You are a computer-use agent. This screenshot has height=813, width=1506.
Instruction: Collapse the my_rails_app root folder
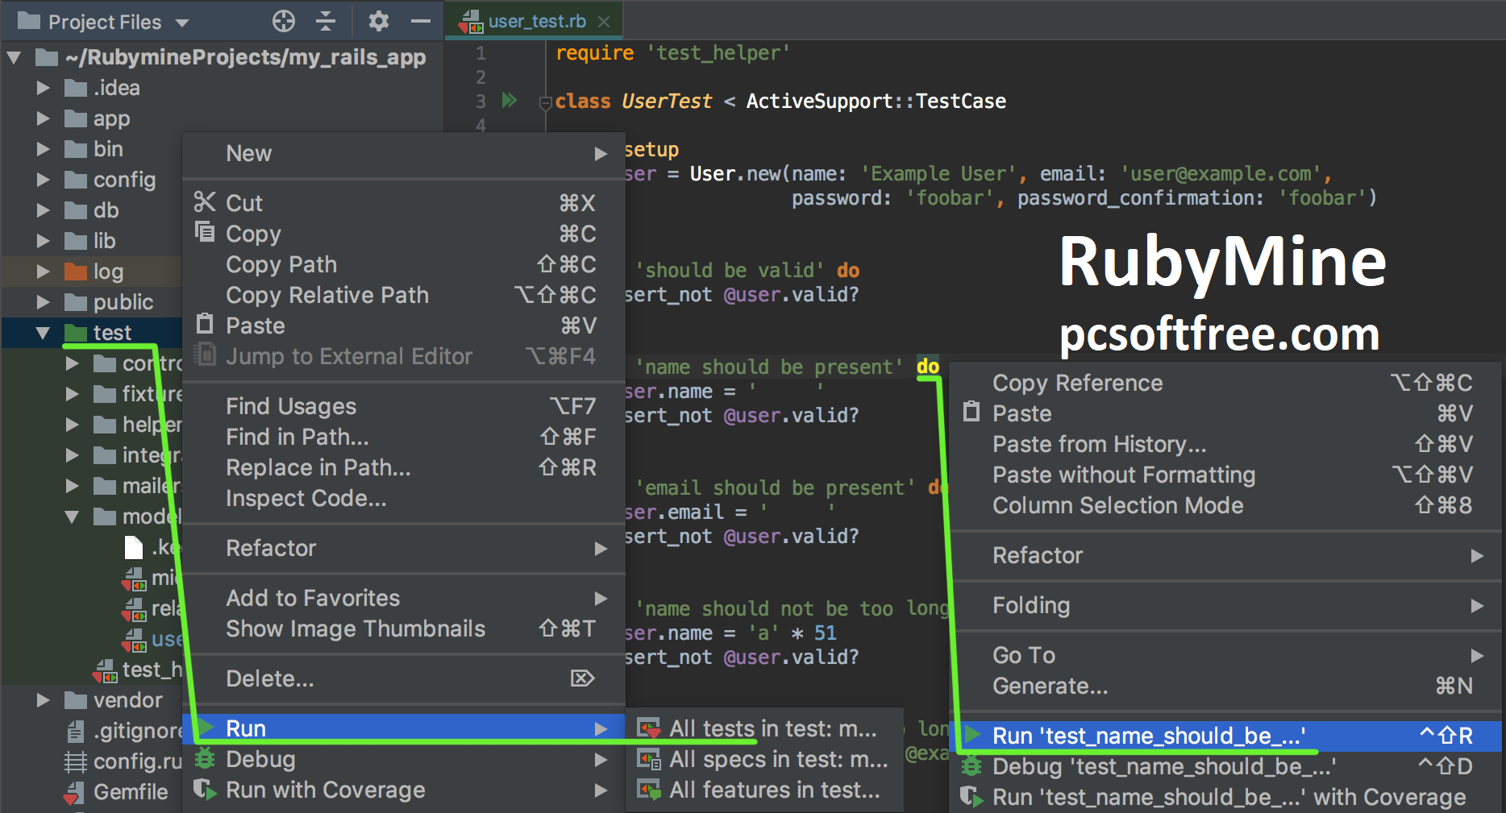tap(14, 57)
